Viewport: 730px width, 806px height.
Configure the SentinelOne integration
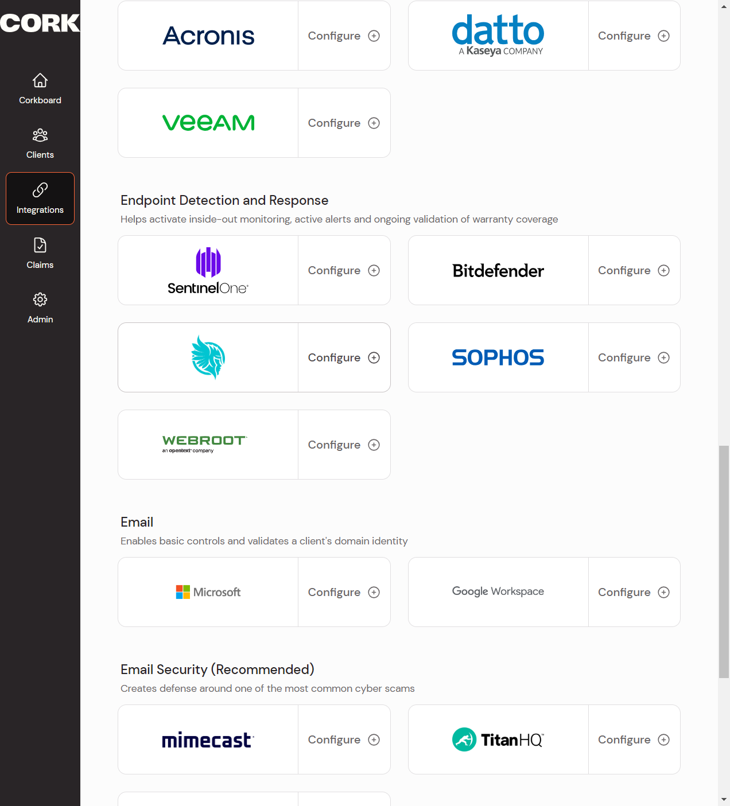[344, 270]
